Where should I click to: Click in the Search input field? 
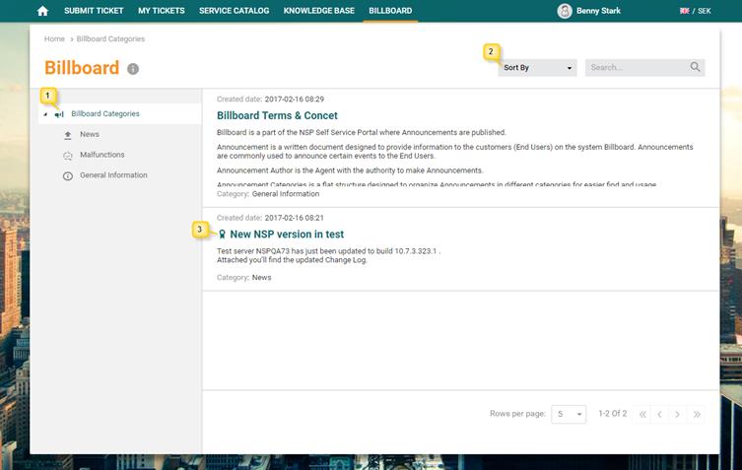pos(636,68)
